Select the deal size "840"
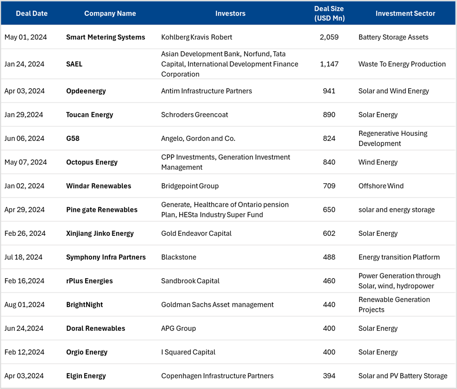 pos(329,162)
